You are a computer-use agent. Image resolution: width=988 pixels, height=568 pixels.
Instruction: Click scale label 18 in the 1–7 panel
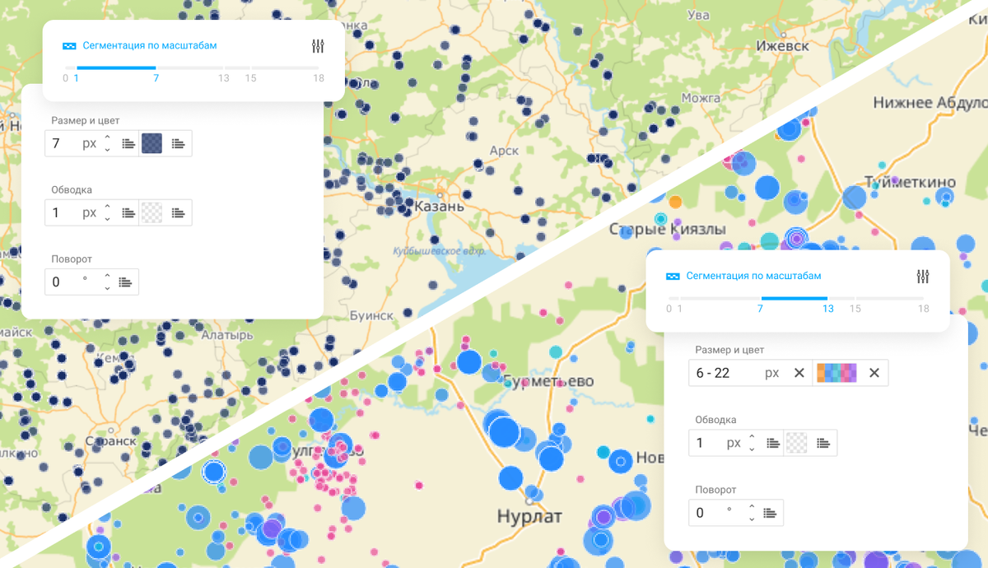pyautogui.click(x=319, y=79)
